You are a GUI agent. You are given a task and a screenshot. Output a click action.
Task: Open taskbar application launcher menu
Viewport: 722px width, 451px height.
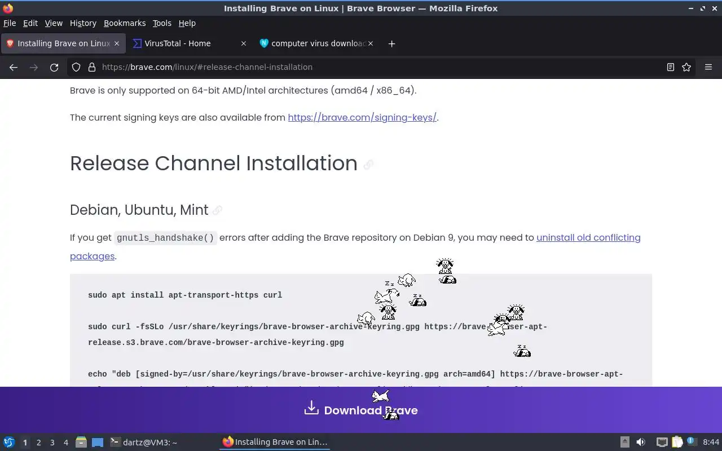pos(9,442)
